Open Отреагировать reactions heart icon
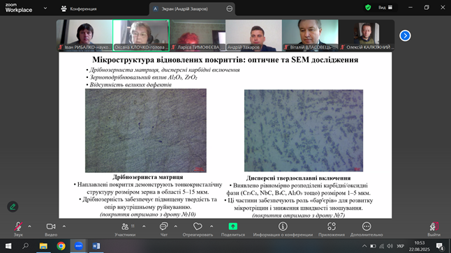Viewport: 451px width, 253px height. point(198,227)
